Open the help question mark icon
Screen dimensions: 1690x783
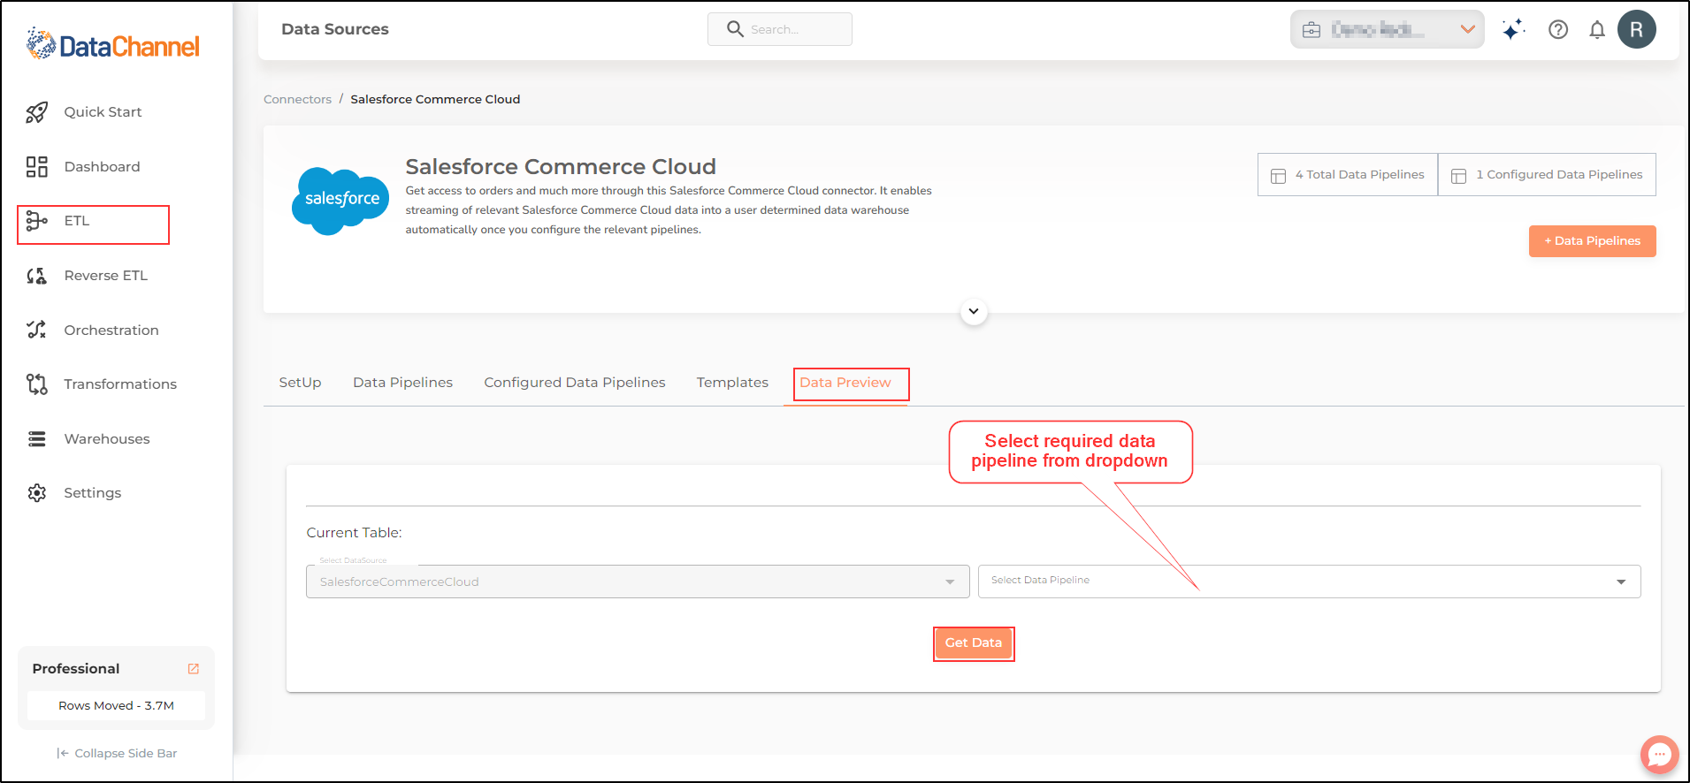tap(1558, 30)
